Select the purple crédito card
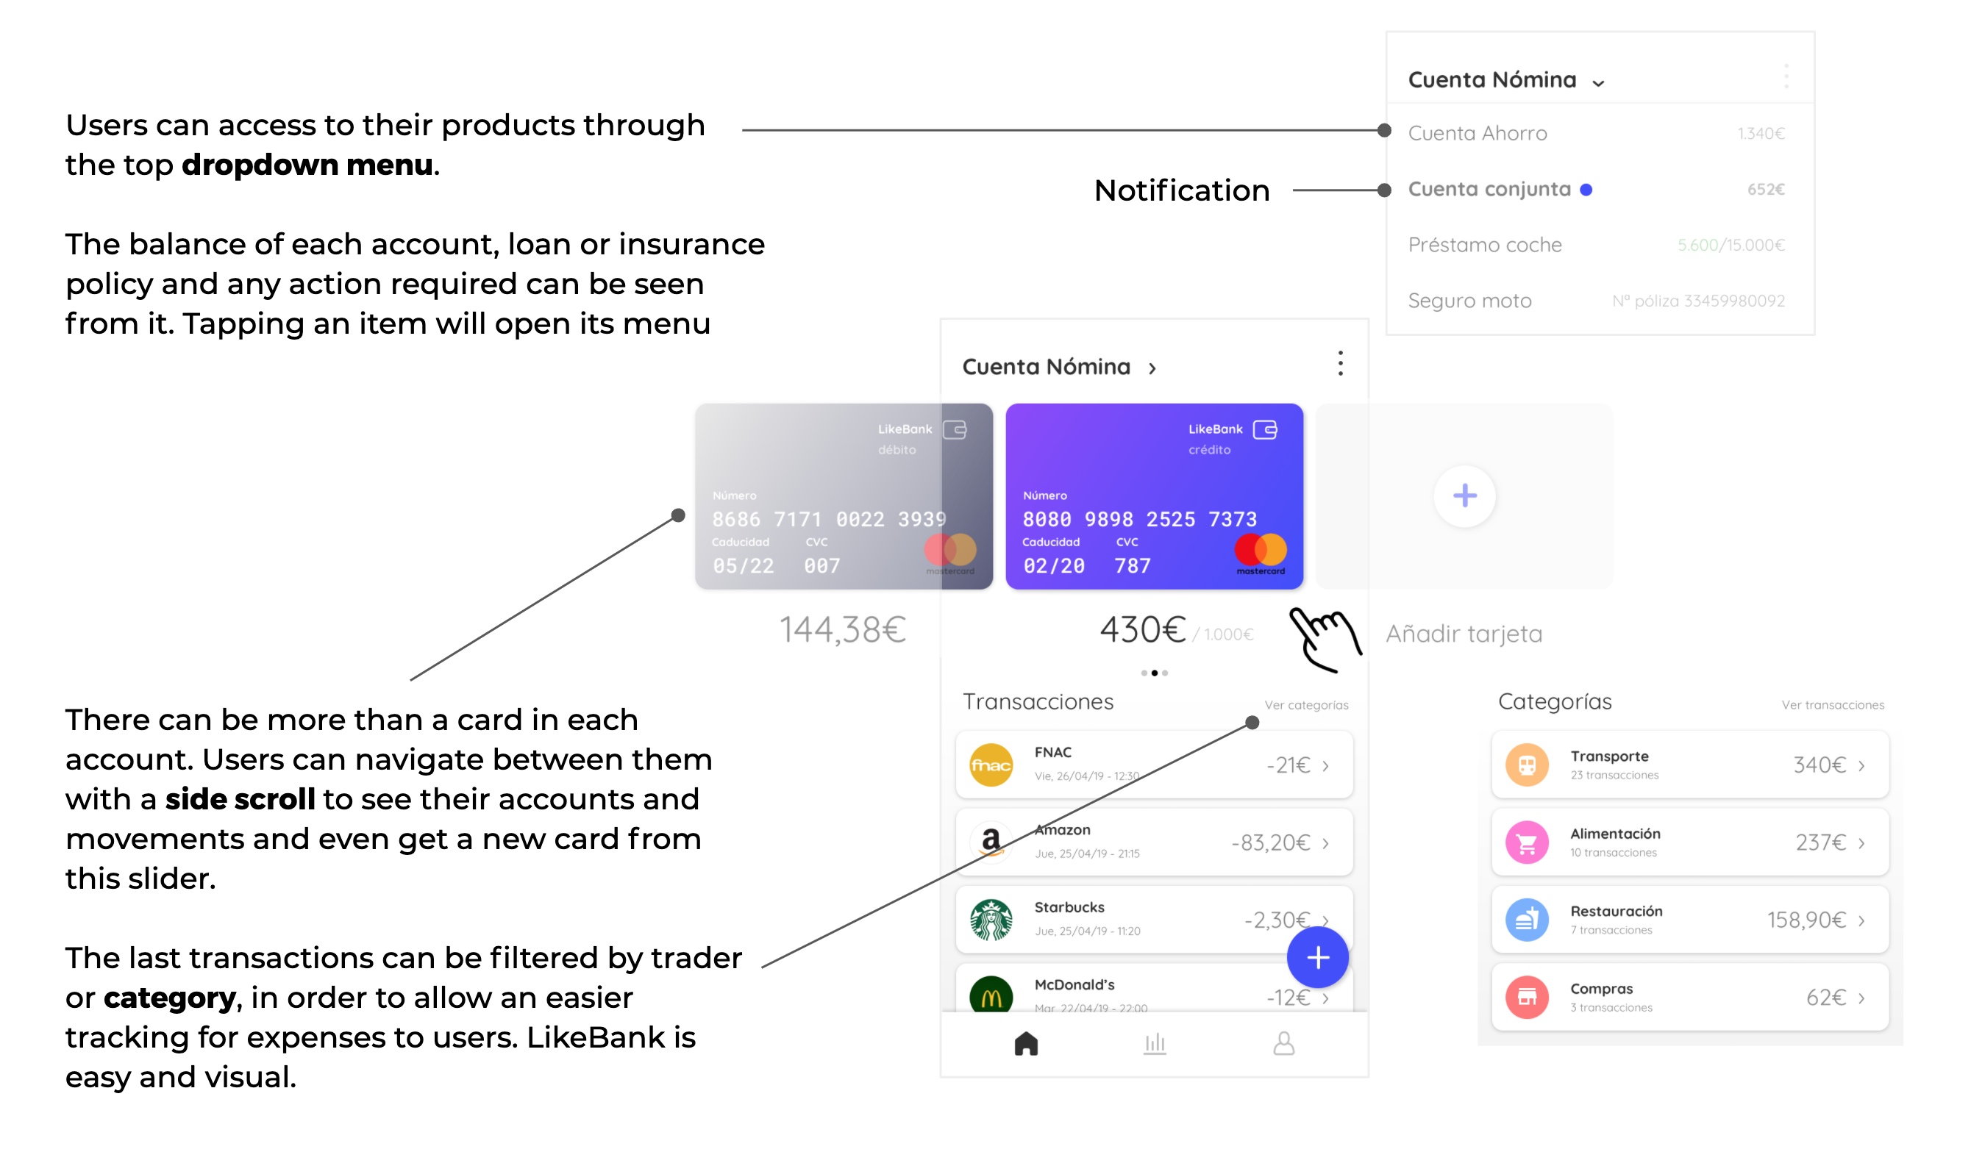 [x=1154, y=496]
